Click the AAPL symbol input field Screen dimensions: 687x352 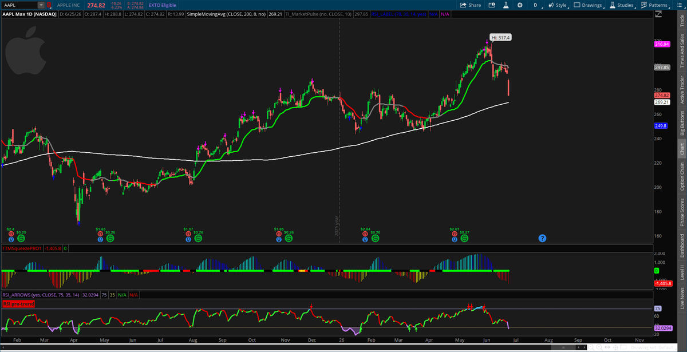19,5
